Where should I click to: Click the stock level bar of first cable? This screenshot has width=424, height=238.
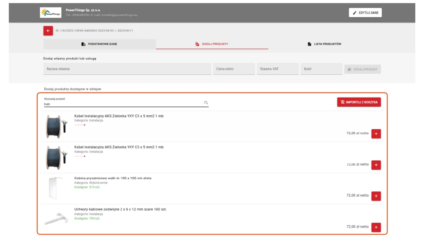tap(79, 125)
